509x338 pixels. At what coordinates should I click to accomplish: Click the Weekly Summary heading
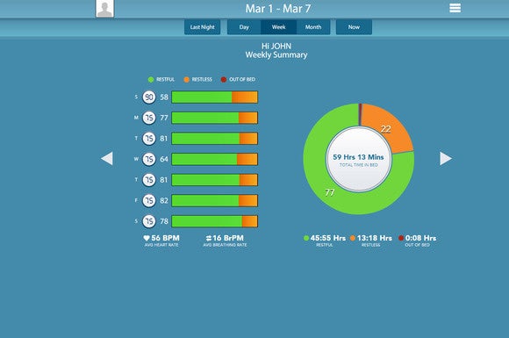276,55
